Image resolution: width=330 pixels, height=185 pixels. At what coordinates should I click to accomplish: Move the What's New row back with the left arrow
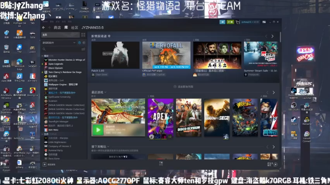click(266, 36)
